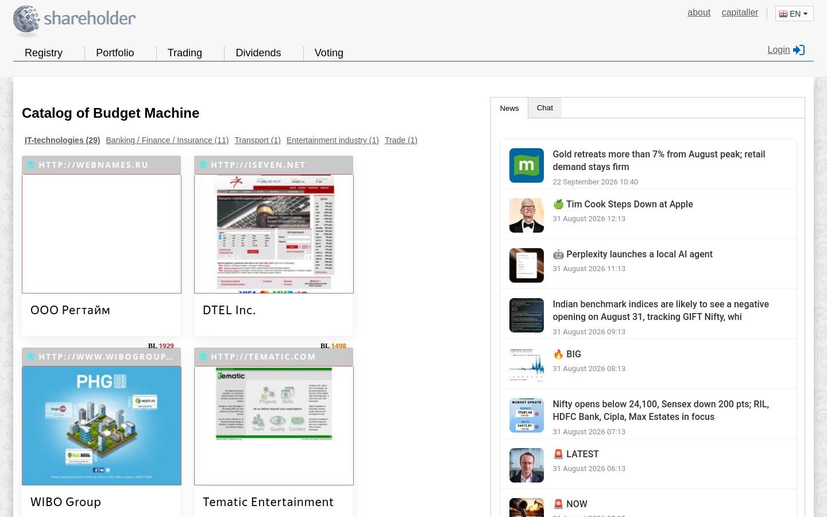Open Indian benchmark indices news thumbnail
The height and width of the screenshot is (517, 827).
[527, 315]
